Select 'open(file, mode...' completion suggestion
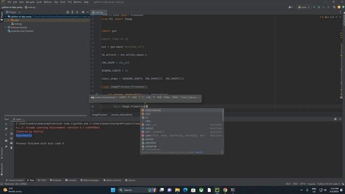The image size is (345, 194). [x=182, y=135]
